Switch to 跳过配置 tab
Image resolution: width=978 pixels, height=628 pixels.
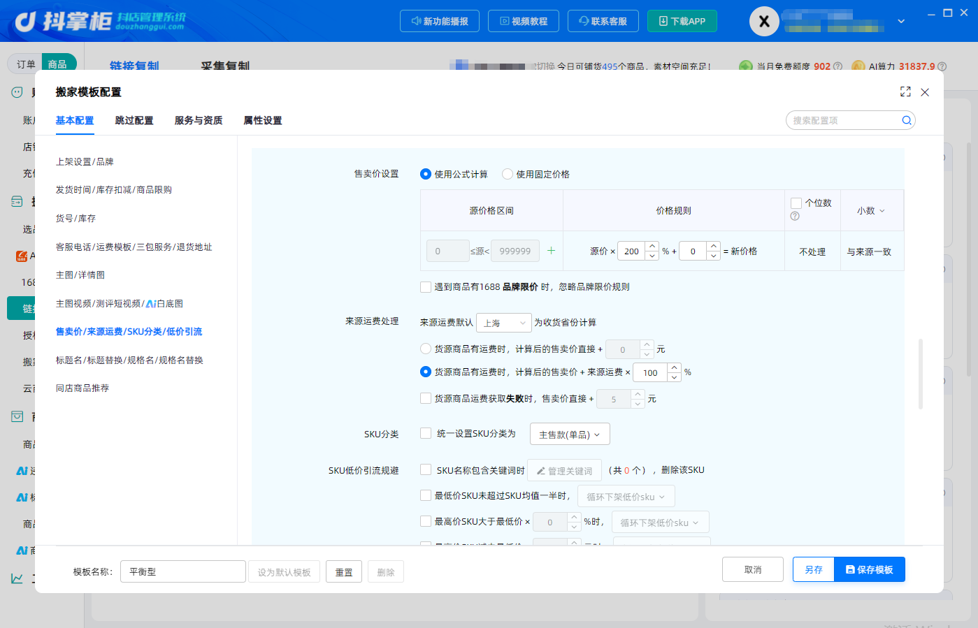(x=134, y=120)
